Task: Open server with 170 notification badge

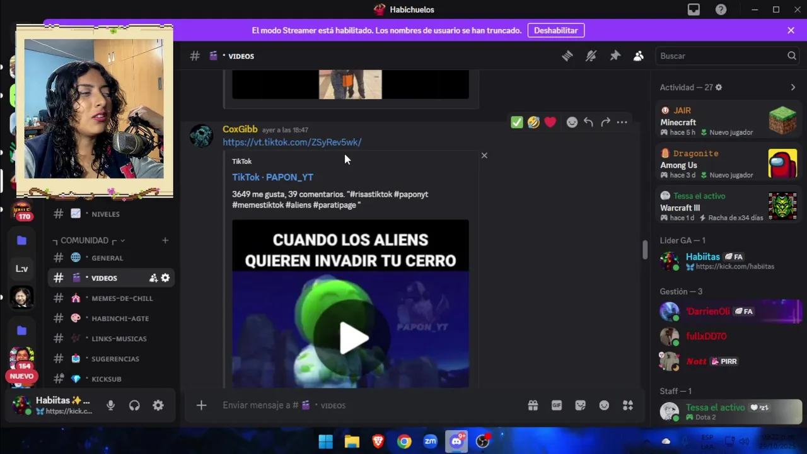Action: (x=21, y=212)
